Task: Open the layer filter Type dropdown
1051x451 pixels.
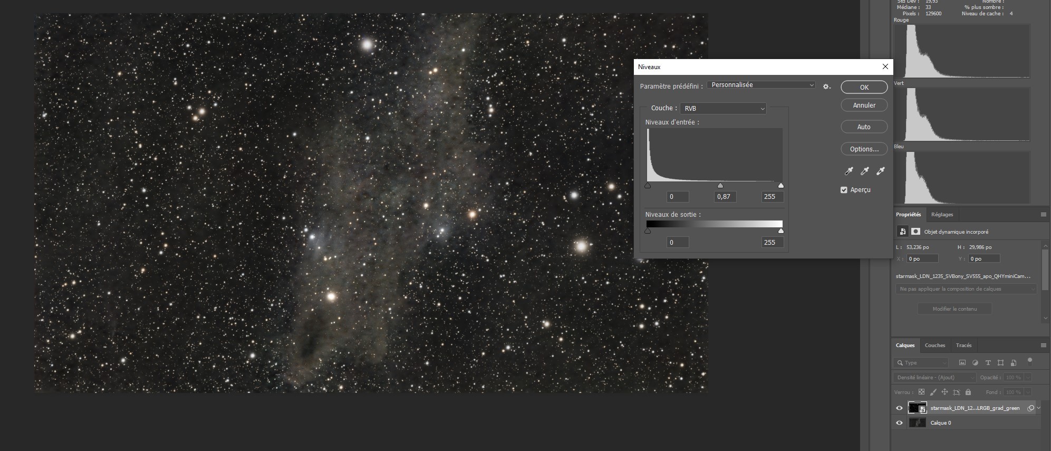Action: [x=922, y=363]
